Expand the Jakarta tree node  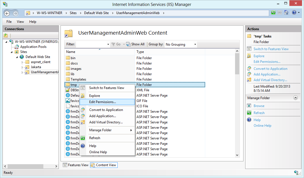(23, 67)
